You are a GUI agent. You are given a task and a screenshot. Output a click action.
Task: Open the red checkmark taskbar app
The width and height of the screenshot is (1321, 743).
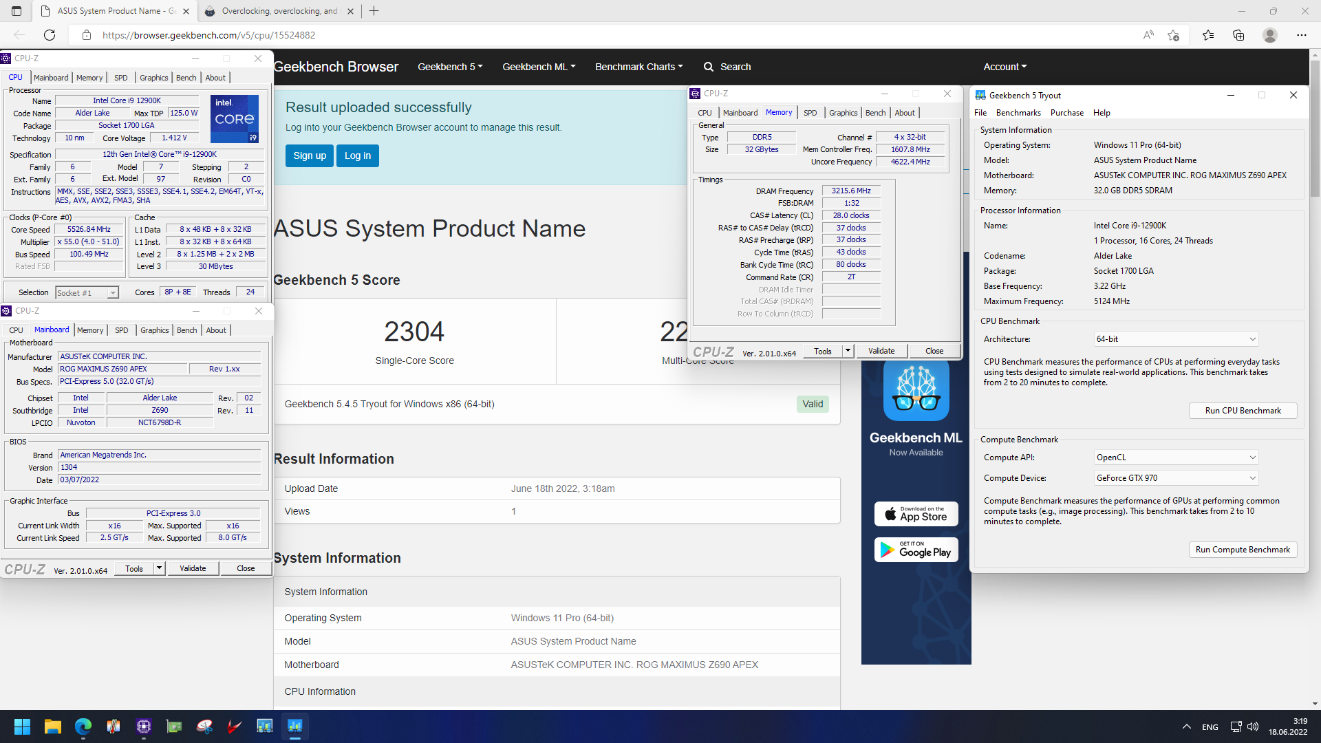235,726
